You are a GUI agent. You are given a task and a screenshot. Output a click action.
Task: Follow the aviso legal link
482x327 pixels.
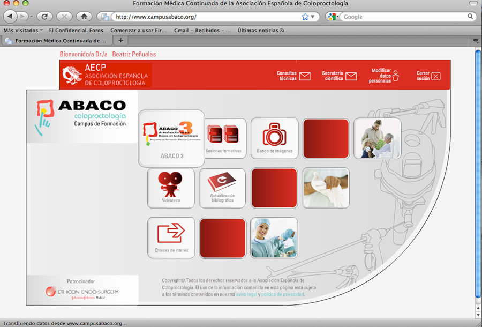[x=246, y=294]
